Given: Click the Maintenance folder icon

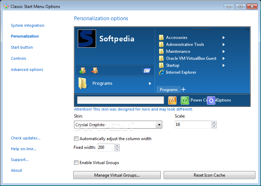Looking at the screenshot, I should [161, 51].
